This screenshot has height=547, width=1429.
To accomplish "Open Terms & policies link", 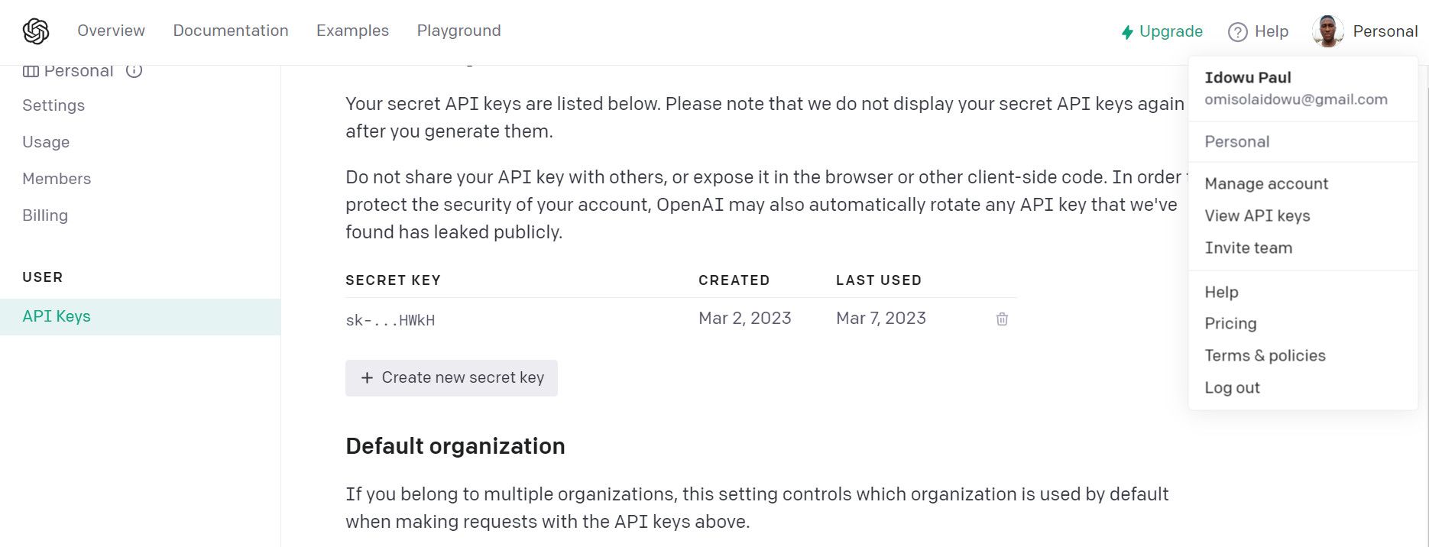I will point(1265,355).
